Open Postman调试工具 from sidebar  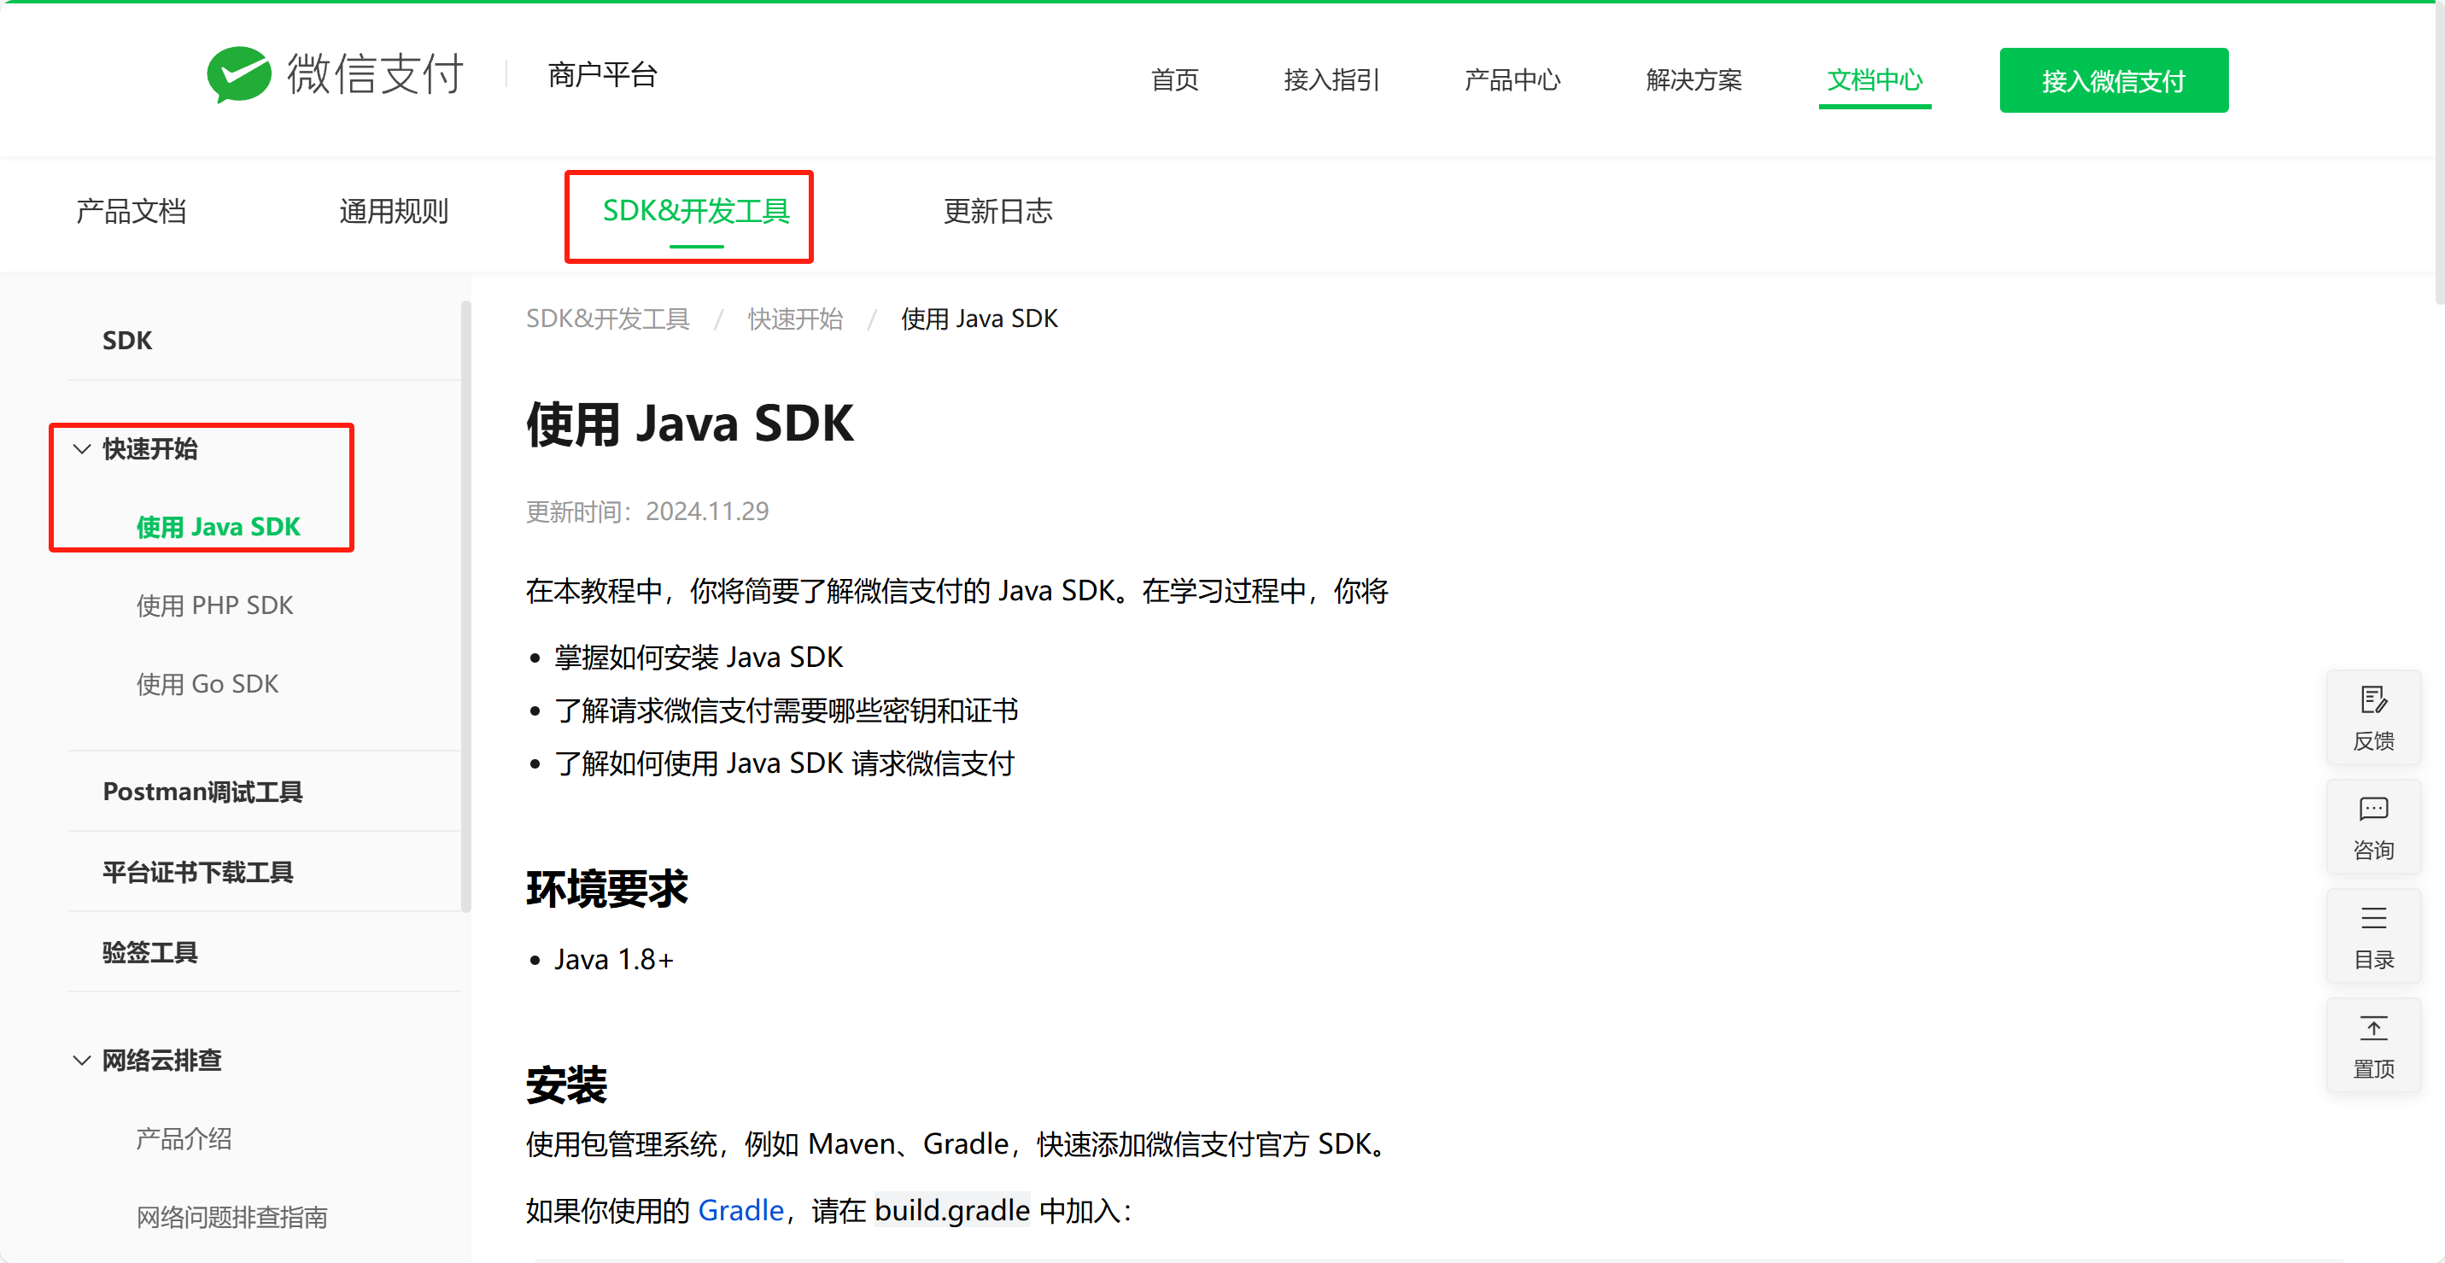pos(202,792)
